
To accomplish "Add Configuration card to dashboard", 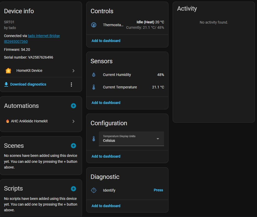I will coord(106,156).
